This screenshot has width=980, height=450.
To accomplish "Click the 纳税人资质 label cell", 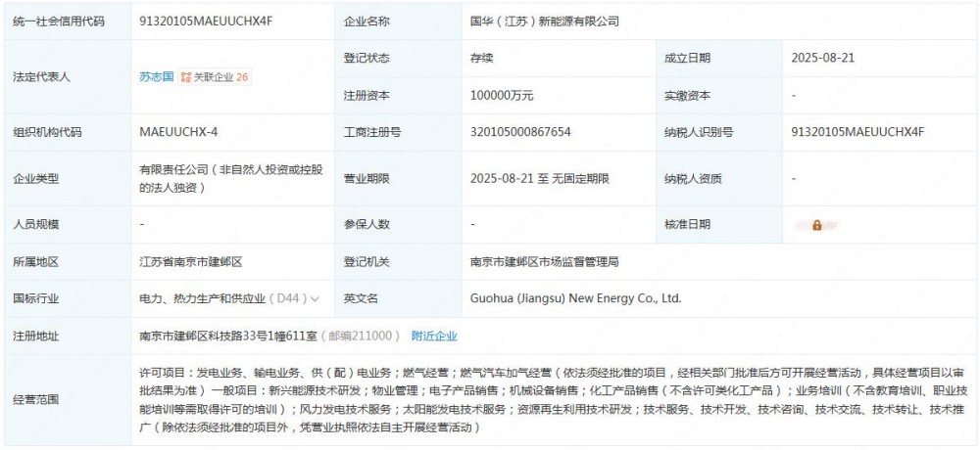I will coord(718,179).
